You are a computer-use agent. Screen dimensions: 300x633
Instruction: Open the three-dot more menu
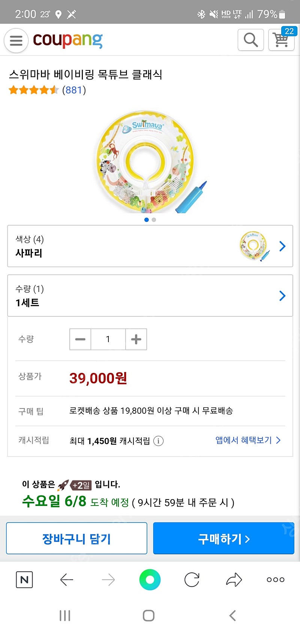[276, 580]
